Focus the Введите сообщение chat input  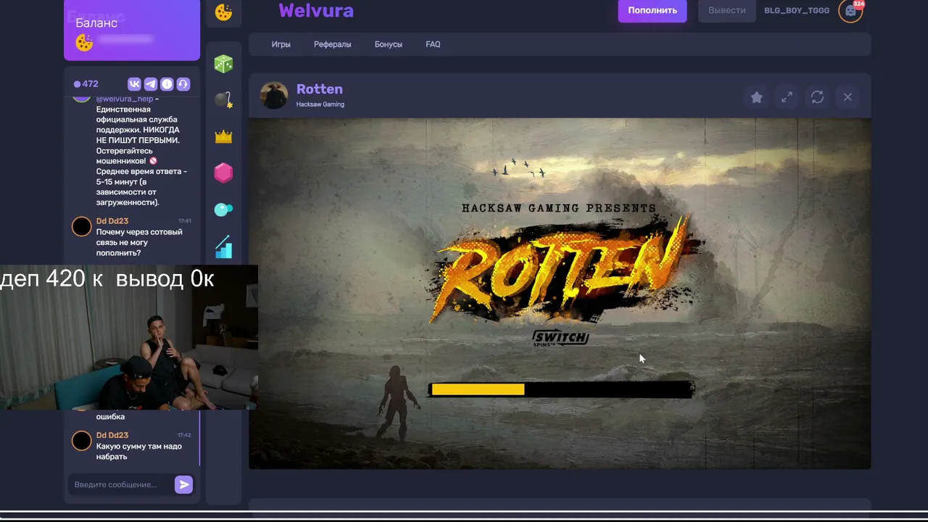point(121,484)
